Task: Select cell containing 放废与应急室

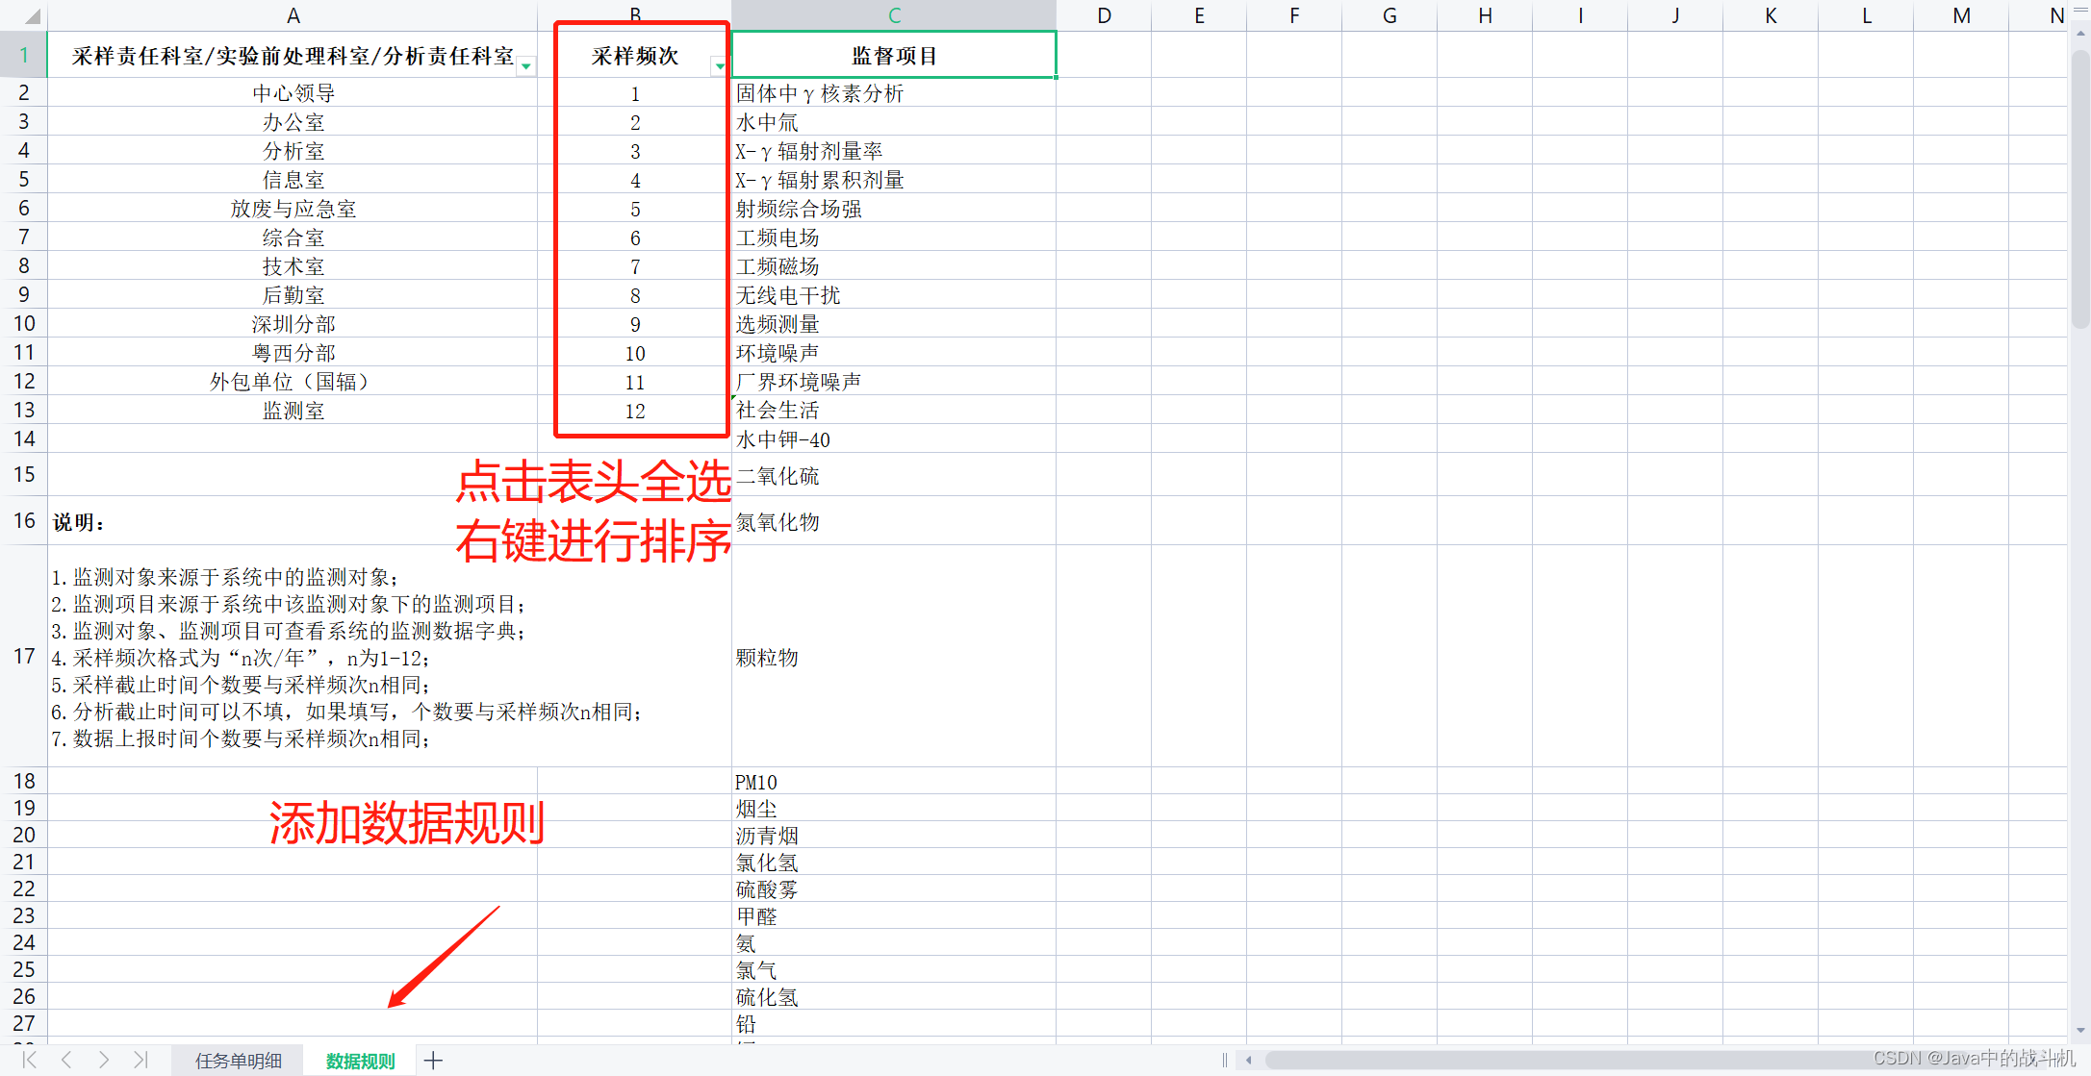Action: pyautogui.click(x=293, y=209)
